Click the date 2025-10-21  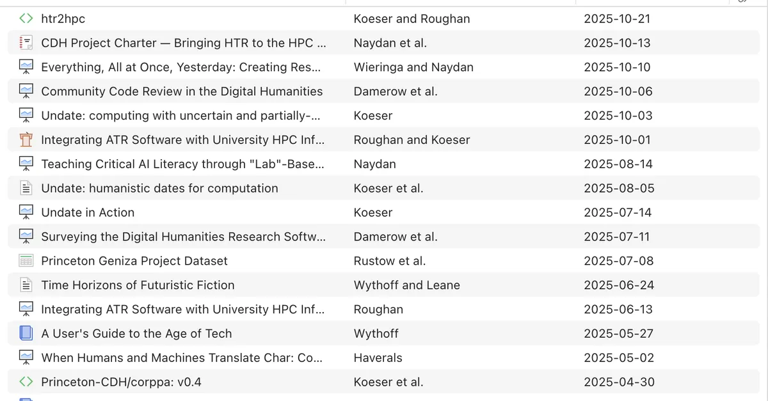(x=616, y=19)
